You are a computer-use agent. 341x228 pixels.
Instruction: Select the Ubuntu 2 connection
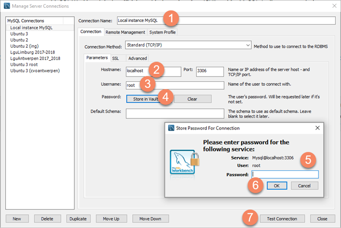click(40, 40)
